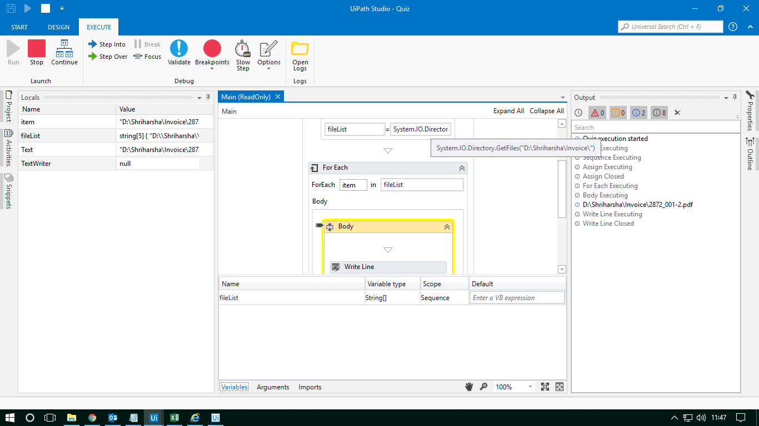Screen dimensions: 759x426
Task: Toggle timestamps in Output panel
Action: tap(578, 113)
